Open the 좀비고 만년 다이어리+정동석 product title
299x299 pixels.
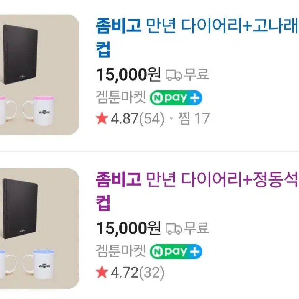click(x=197, y=191)
